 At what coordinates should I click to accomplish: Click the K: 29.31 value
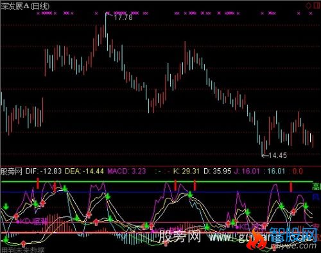pyautogui.click(x=186, y=171)
